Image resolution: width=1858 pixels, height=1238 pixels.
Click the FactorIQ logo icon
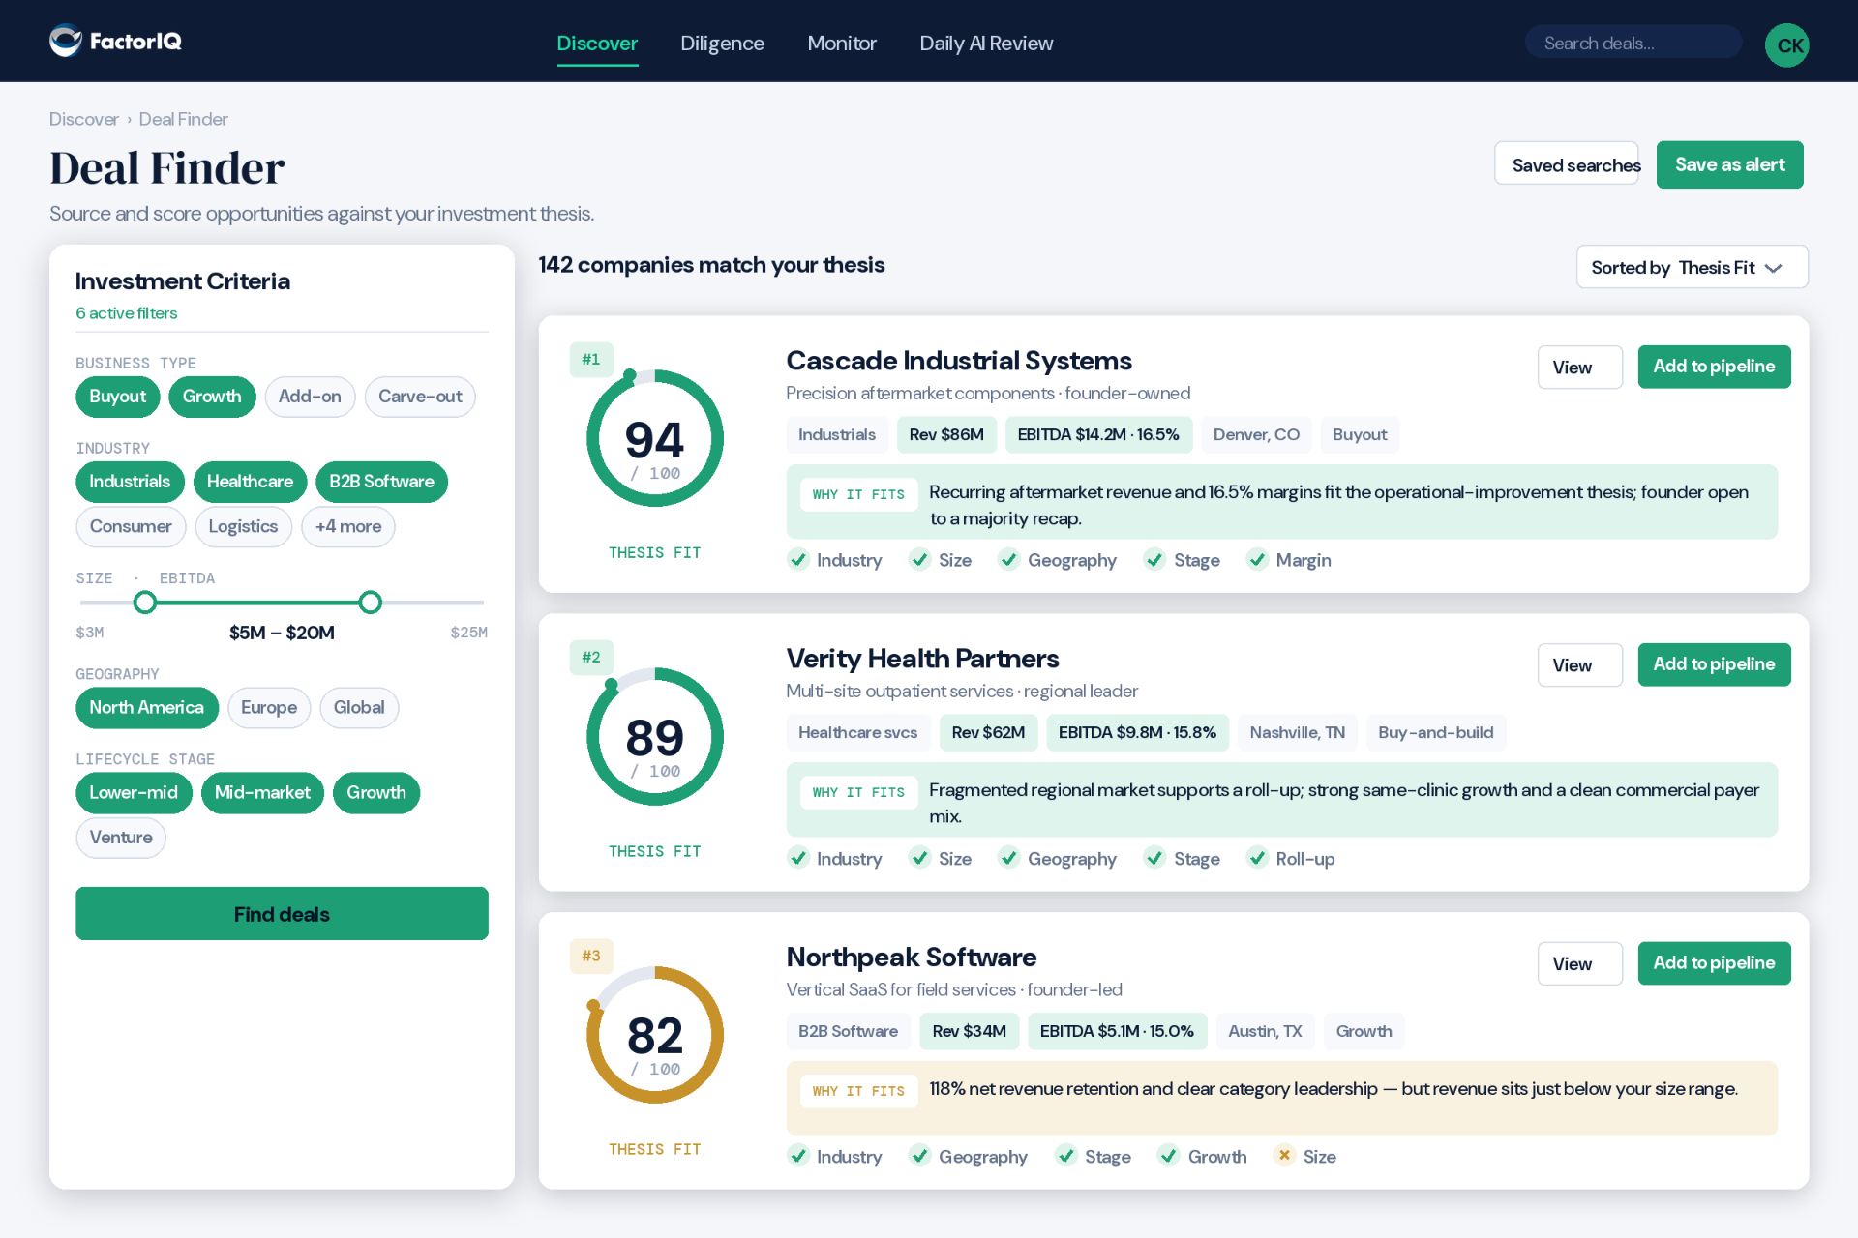point(66,41)
